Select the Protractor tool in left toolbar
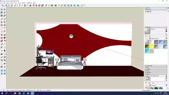 [x=1, y=47]
